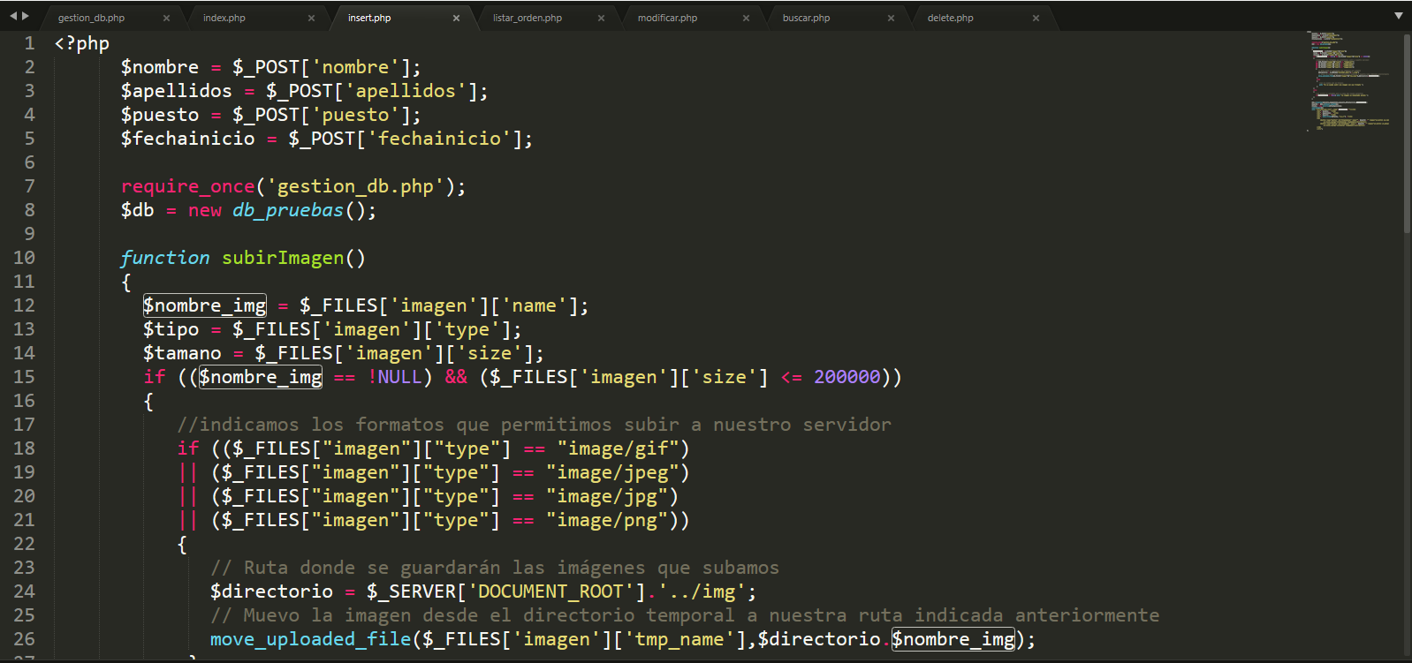Click the previous tab arrow
Screen dimensions: 1412x663
(13, 16)
